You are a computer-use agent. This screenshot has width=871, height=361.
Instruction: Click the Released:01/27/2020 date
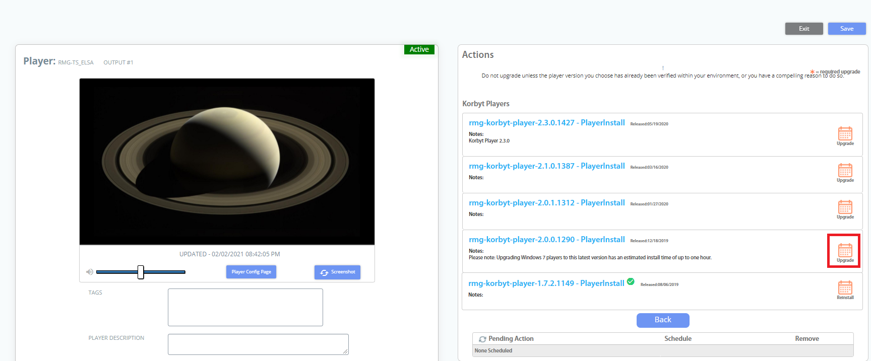649,204
